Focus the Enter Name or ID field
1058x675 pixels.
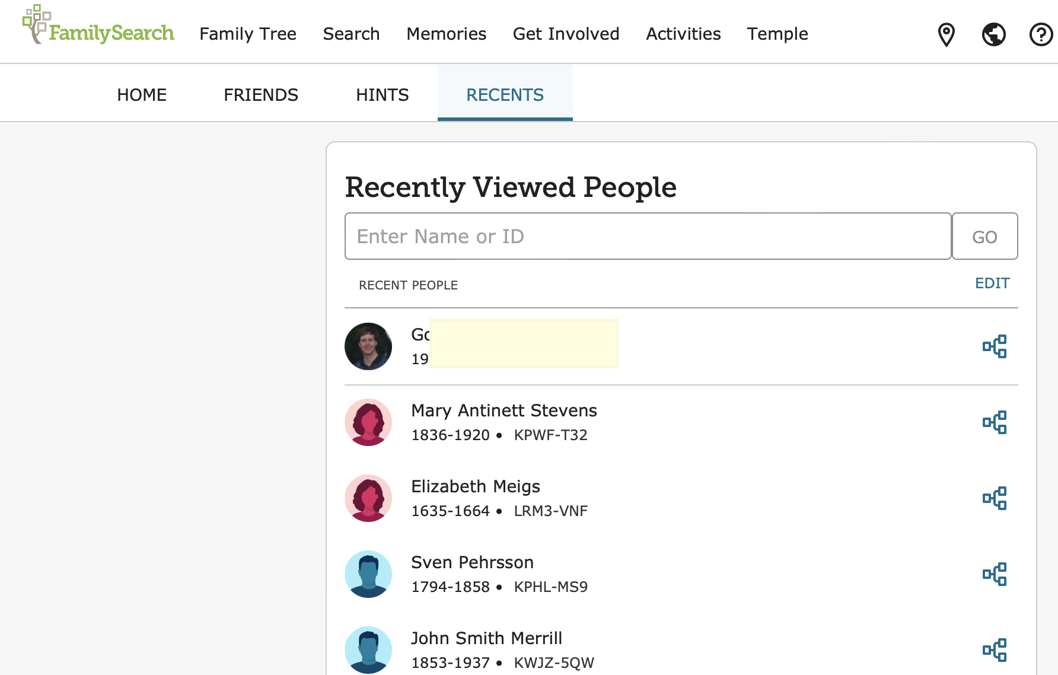[x=648, y=236]
